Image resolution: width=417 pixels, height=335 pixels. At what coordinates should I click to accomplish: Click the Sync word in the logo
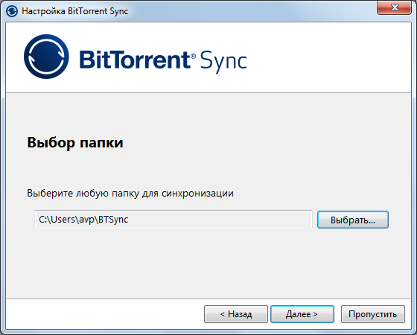tap(223, 61)
